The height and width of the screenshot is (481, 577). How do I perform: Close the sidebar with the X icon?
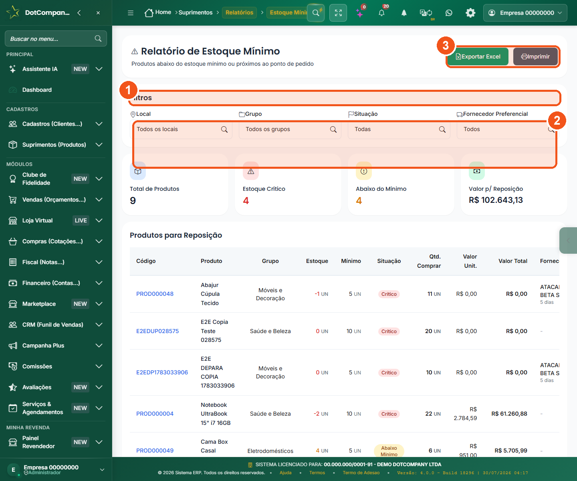coord(98,13)
